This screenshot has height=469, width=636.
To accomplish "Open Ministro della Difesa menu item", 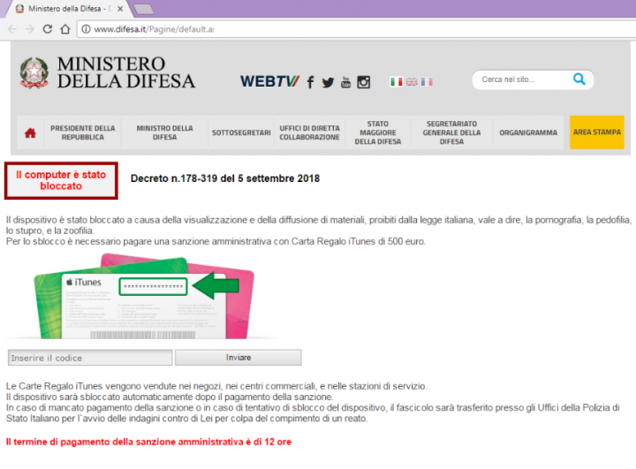I will [164, 132].
